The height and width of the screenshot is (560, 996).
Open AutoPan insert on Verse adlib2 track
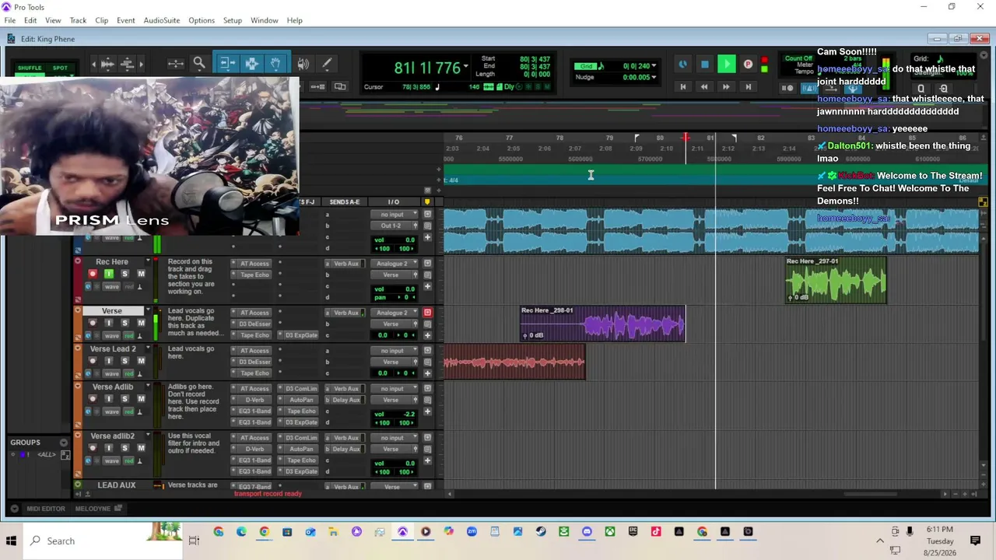(x=300, y=449)
